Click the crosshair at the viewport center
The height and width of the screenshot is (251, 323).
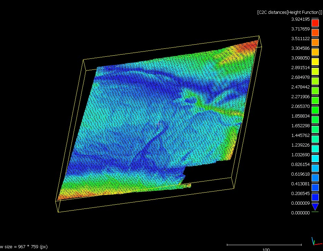(x=159, y=124)
